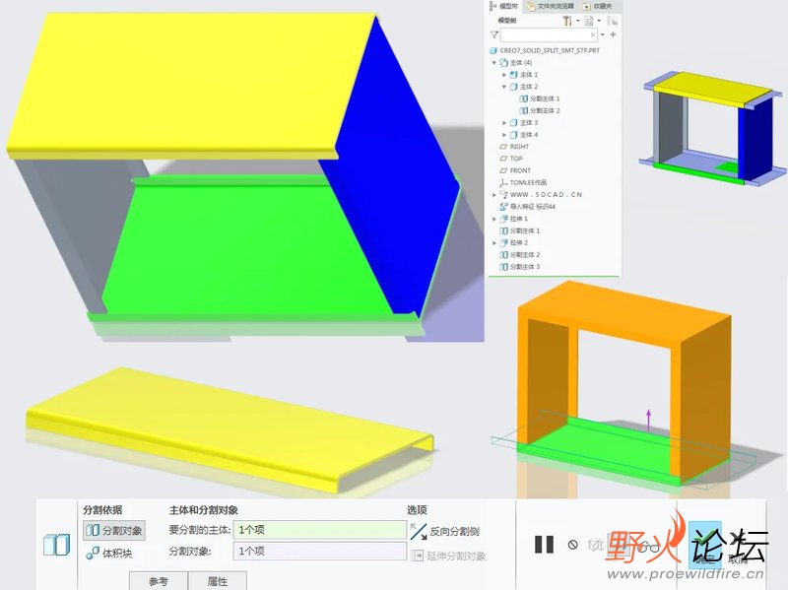Select the 主体 (4) bodies folder icon

pos(503,63)
